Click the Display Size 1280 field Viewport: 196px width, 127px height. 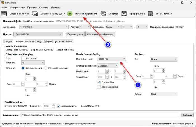coord(48,106)
